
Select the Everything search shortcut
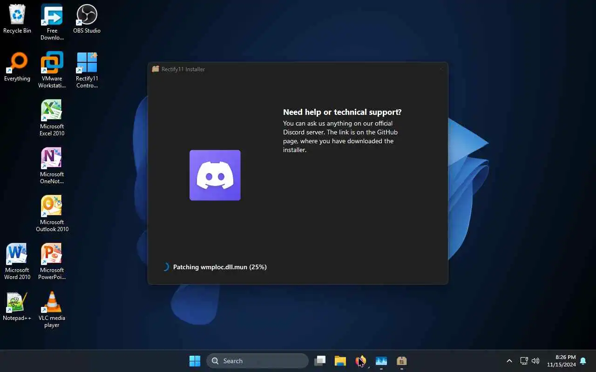click(17, 66)
